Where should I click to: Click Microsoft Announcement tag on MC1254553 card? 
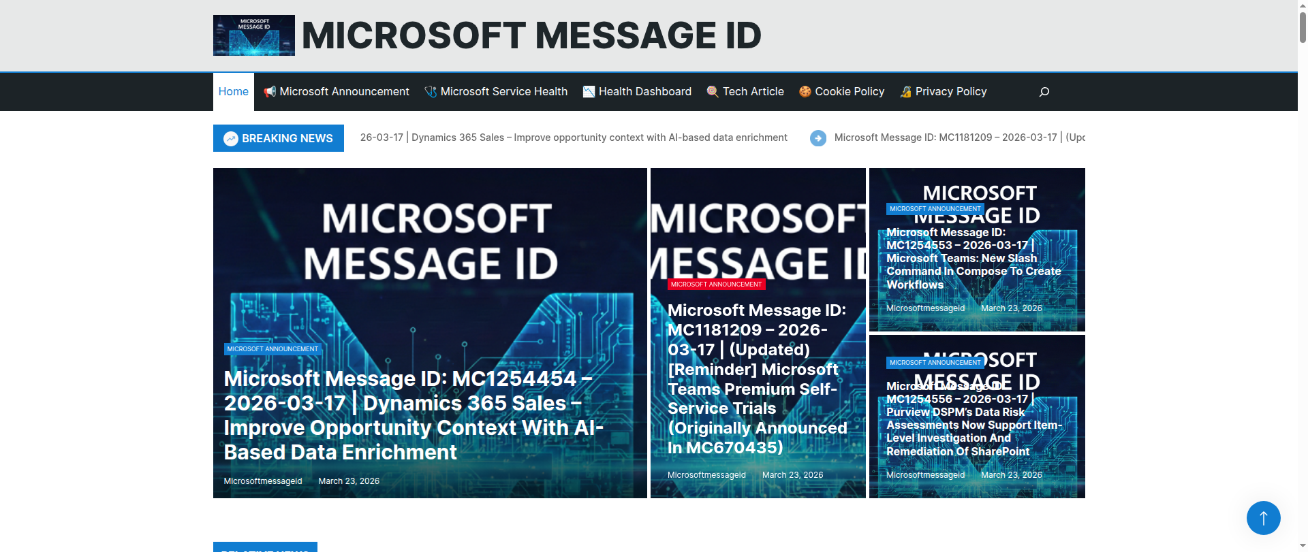coord(935,209)
